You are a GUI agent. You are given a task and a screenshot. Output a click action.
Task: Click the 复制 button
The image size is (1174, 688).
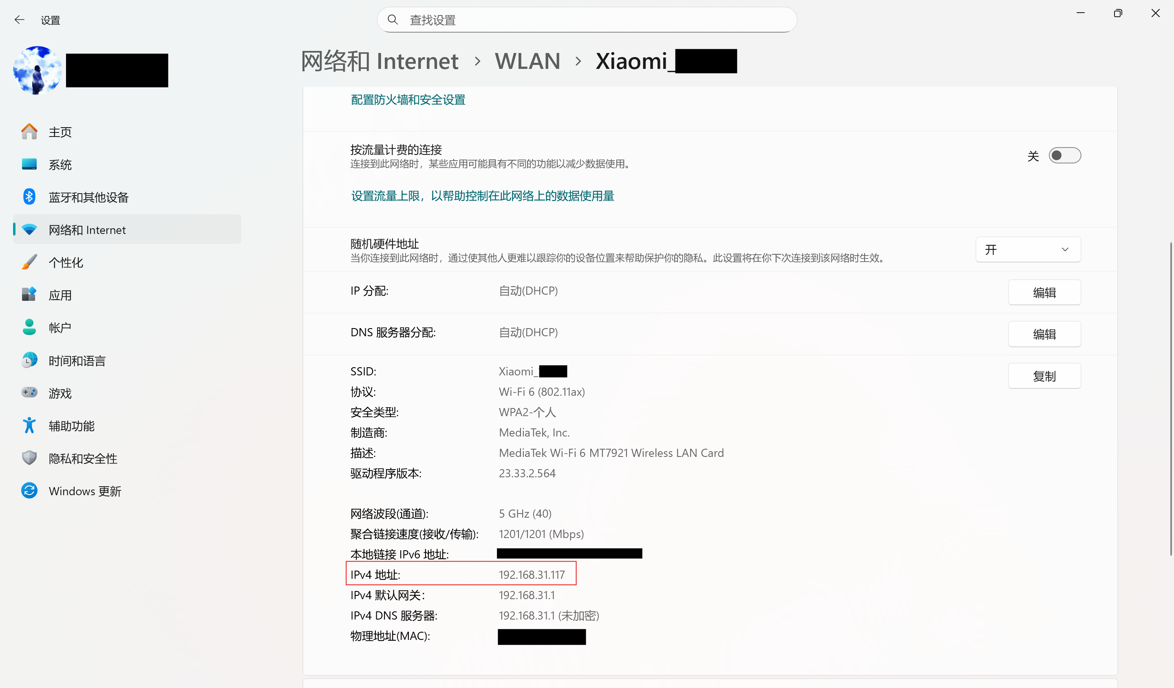click(x=1044, y=376)
